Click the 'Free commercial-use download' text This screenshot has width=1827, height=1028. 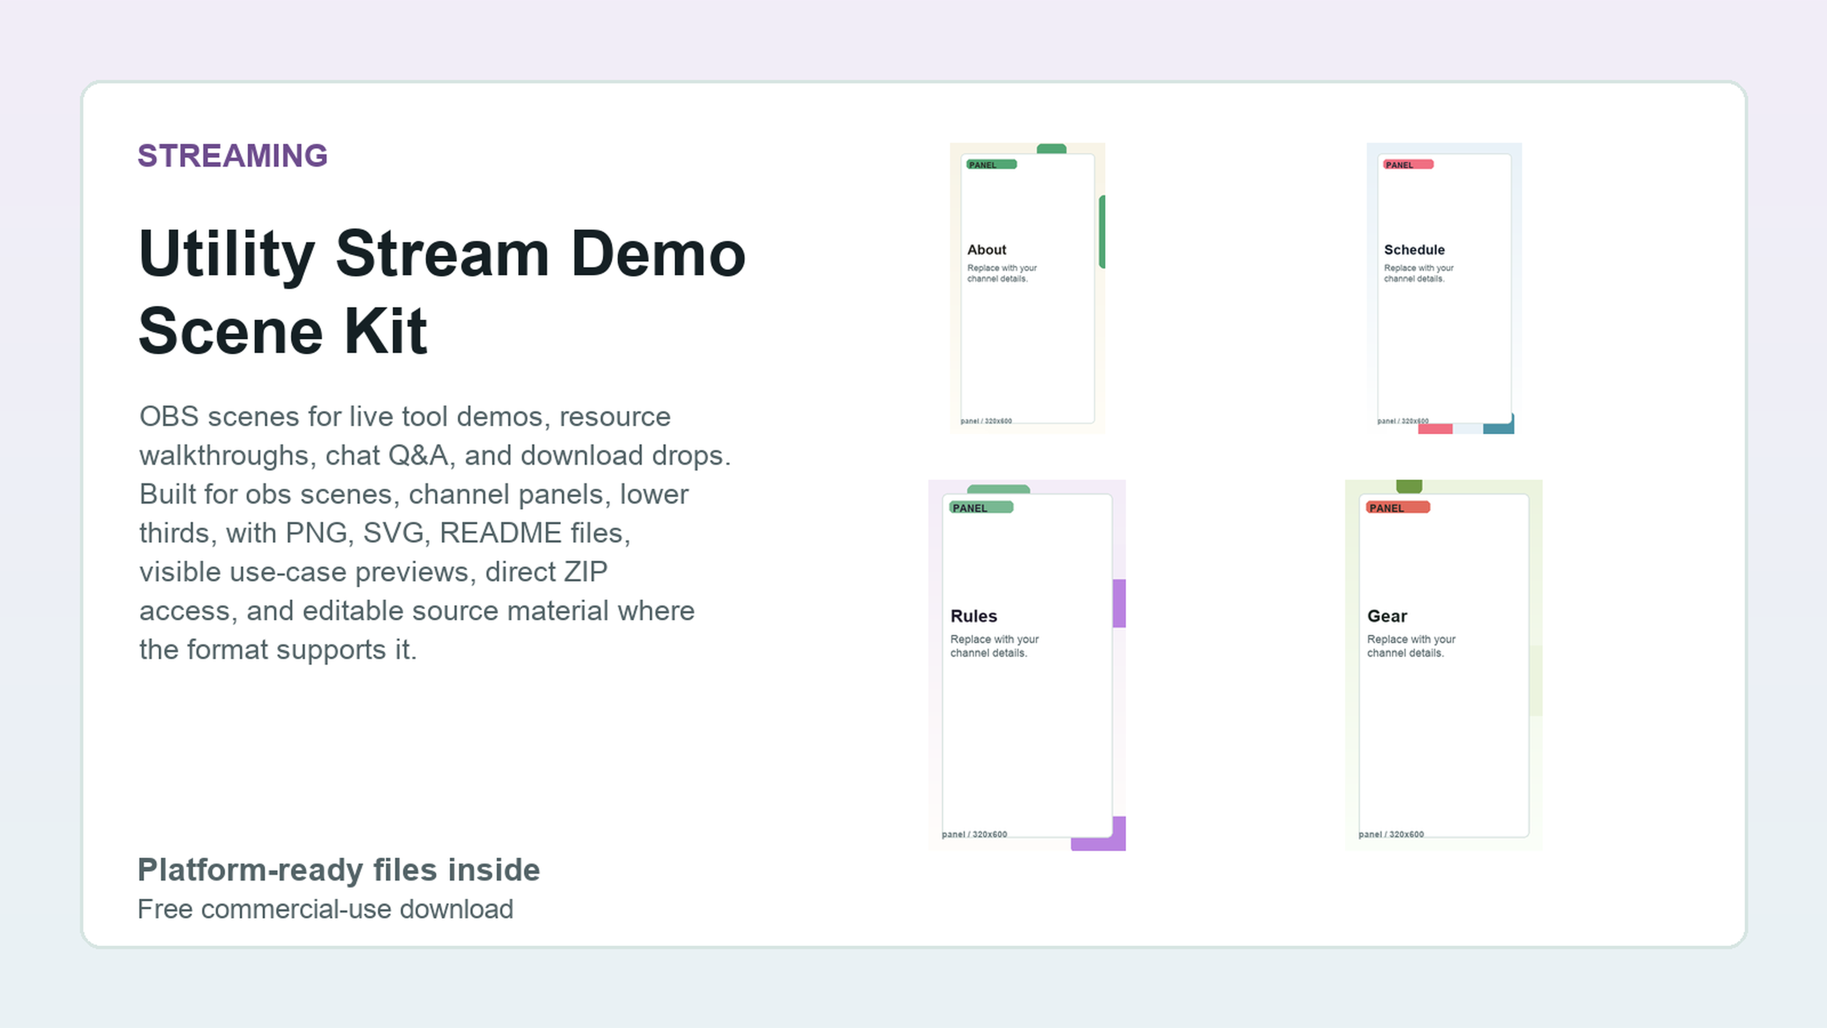(x=325, y=909)
